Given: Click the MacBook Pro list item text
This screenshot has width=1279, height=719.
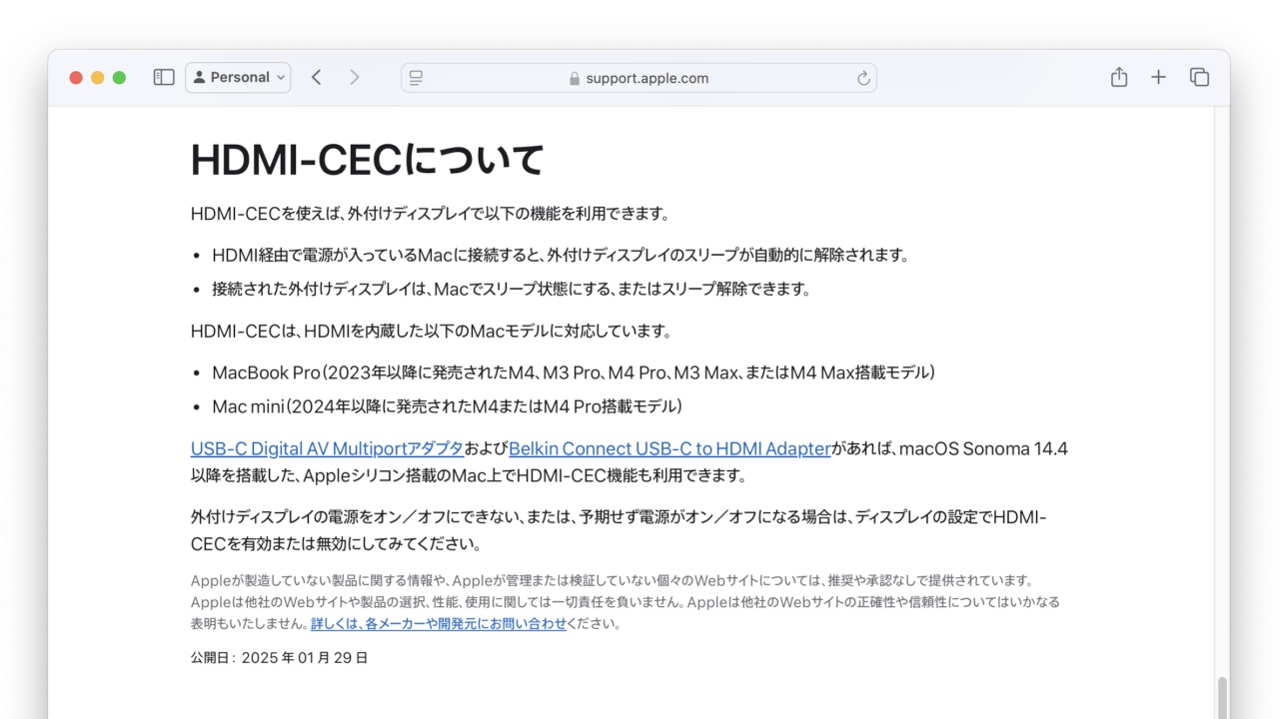Looking at the screenshot, I should [575, 372].
